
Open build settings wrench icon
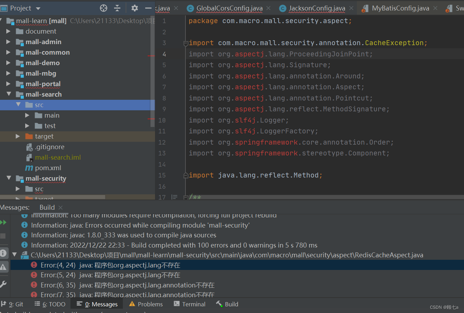click(3, 284)
